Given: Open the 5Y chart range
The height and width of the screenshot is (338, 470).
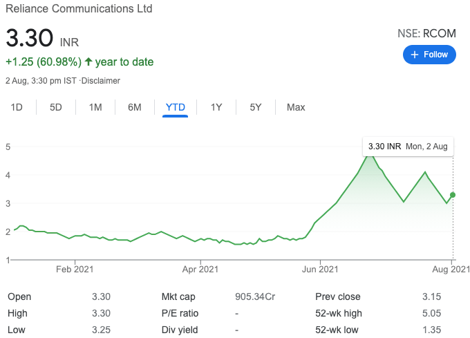Looking at the screenshot, I should [256, 107].
